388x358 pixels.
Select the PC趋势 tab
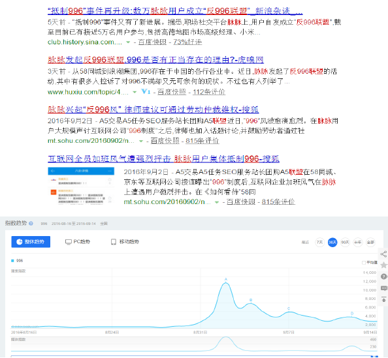78,242
